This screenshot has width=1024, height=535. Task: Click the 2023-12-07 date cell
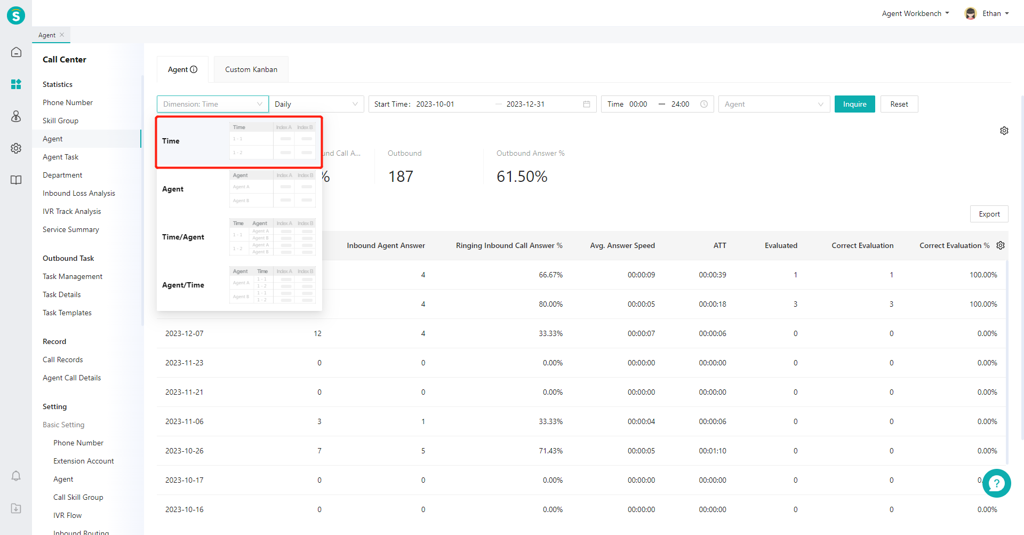pos(185,333)
